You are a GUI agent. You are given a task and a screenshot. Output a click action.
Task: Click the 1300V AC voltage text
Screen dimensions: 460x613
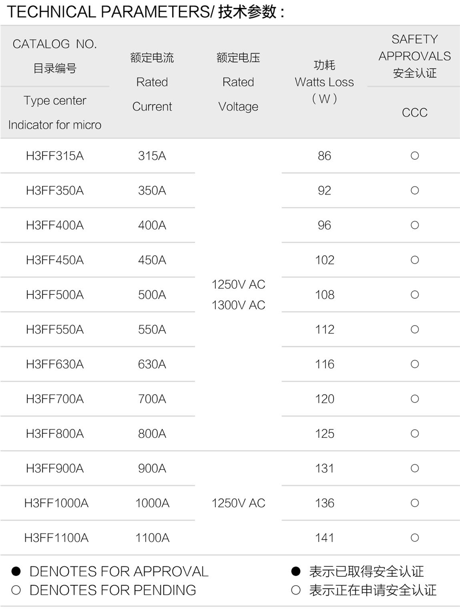[x=239, y=305]
